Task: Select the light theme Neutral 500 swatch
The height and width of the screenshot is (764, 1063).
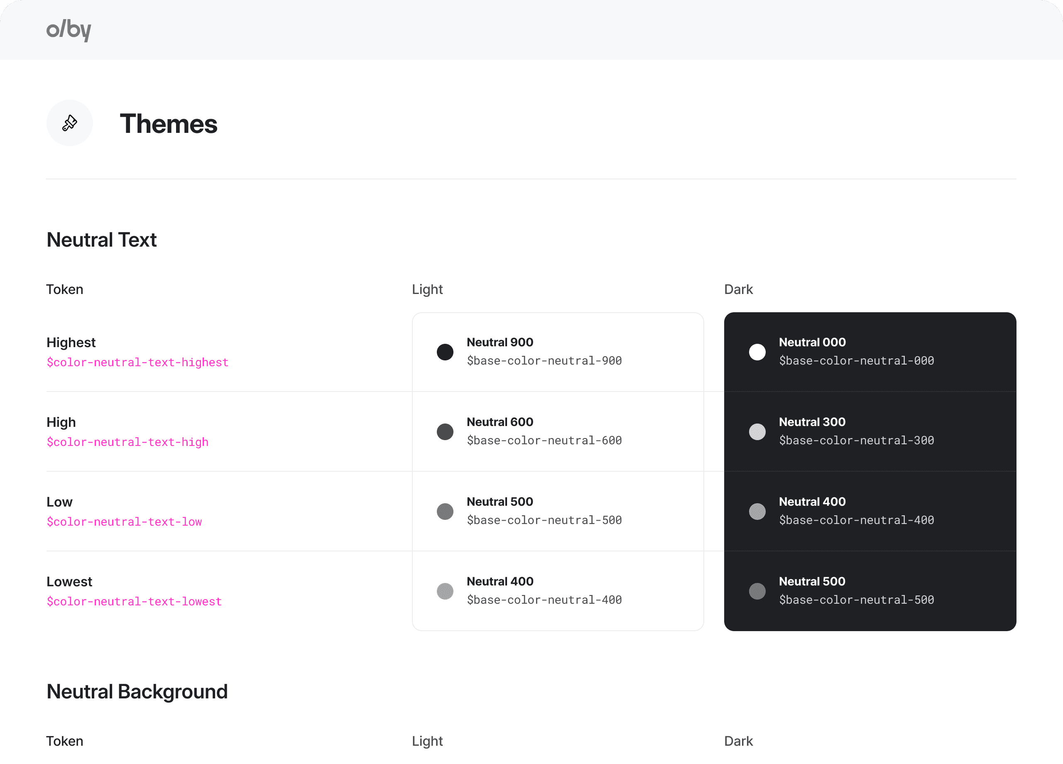Action: coord(445,512)
